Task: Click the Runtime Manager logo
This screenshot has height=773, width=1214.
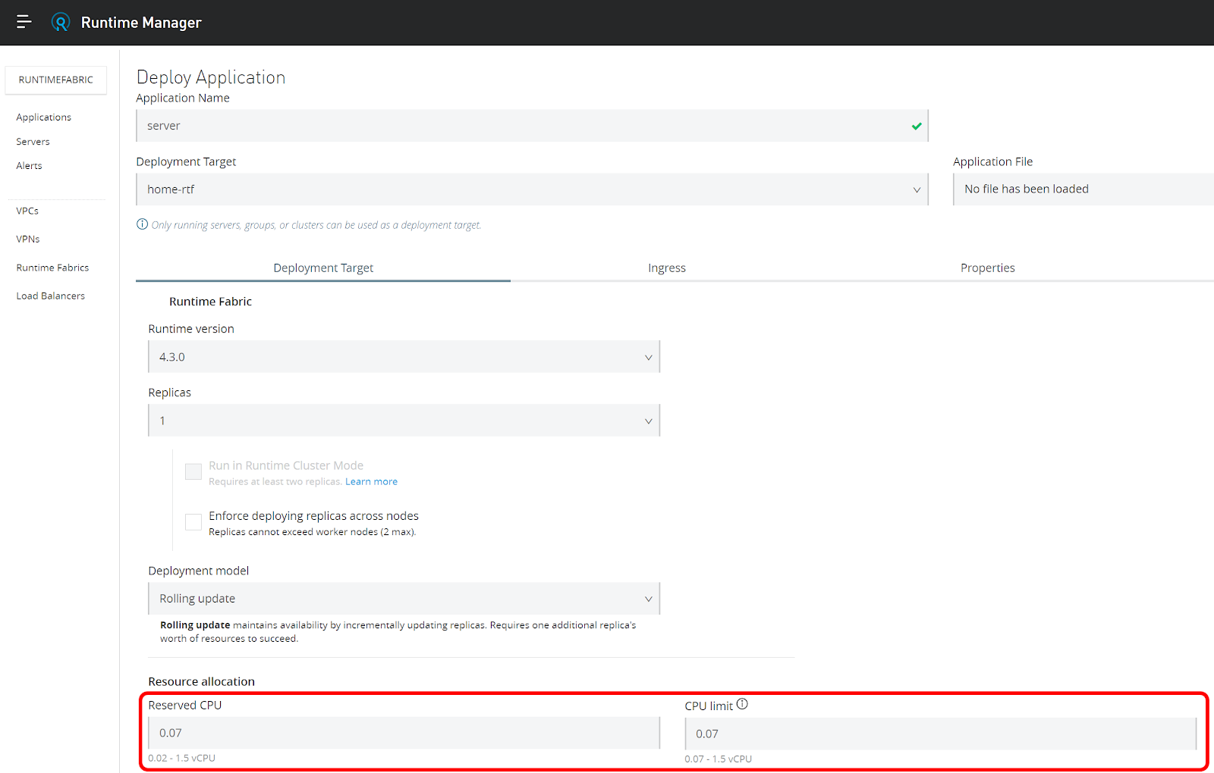Action: (61, 22)
